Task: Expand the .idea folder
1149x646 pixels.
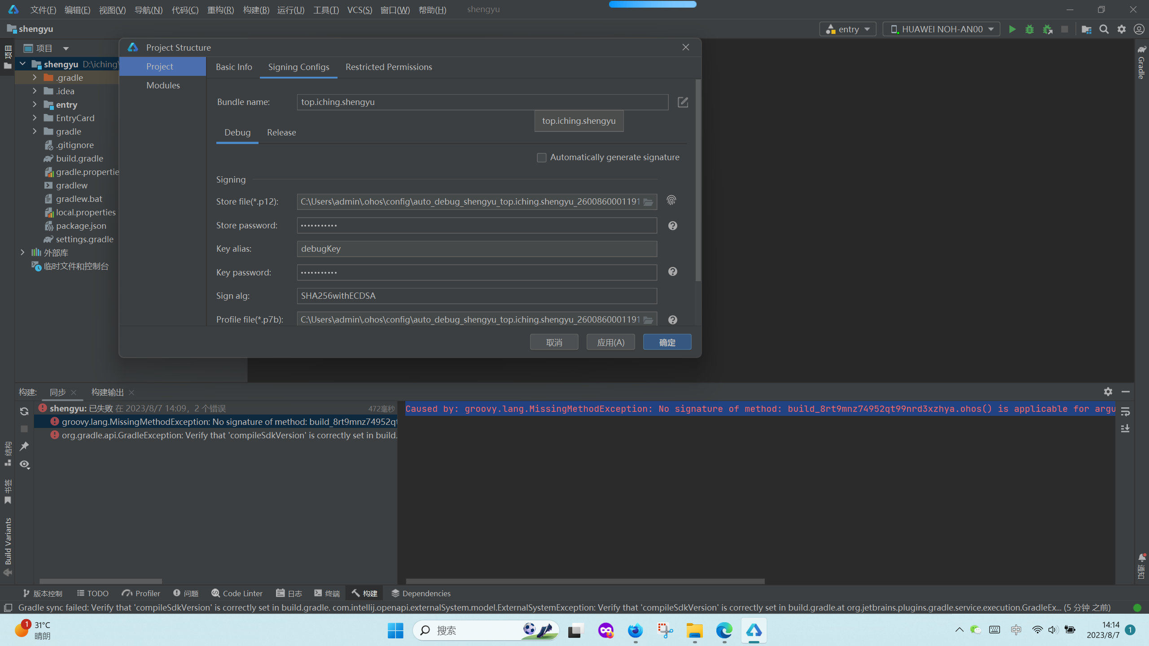Action: tap(35, 91)
